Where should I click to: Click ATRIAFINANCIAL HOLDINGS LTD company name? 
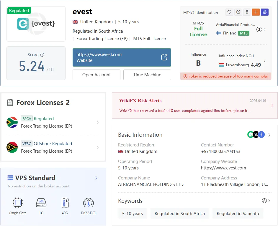151,184
